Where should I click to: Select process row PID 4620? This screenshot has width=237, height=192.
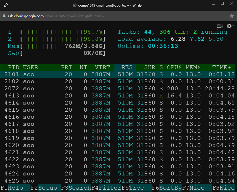118,145
